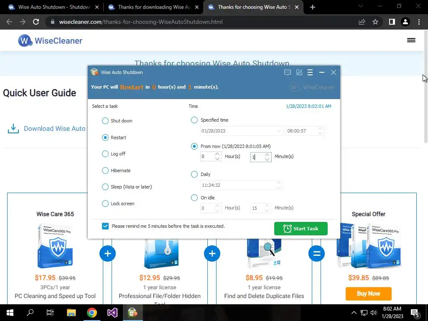Screen dimensions: 428x321
Task: Click the wisecleaner.com address bar
Action: (x=202, y=22)
